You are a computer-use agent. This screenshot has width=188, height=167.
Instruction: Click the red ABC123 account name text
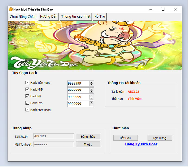[133, 92]
